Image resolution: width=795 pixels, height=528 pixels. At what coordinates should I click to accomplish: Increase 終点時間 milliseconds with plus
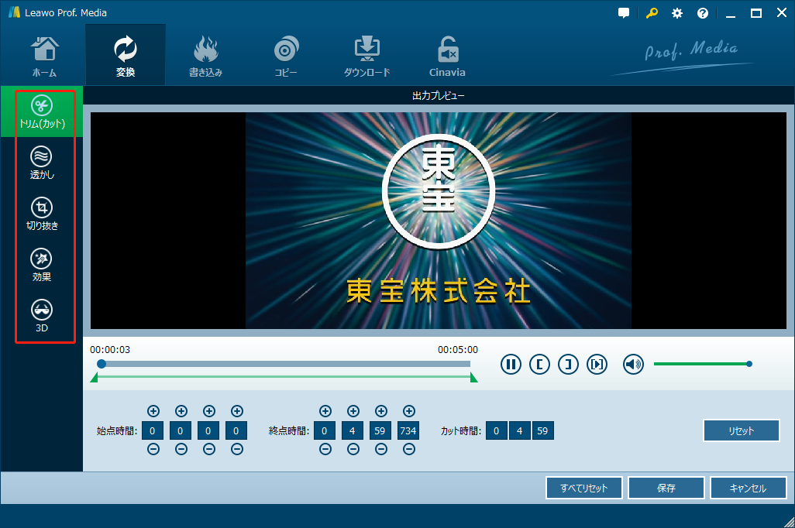409,411
